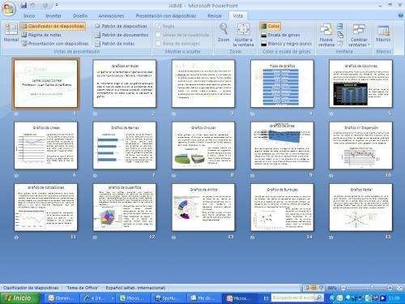Select Color view mode
The image size is (405, 304).
pyautogui.click(x=271, y=26)
